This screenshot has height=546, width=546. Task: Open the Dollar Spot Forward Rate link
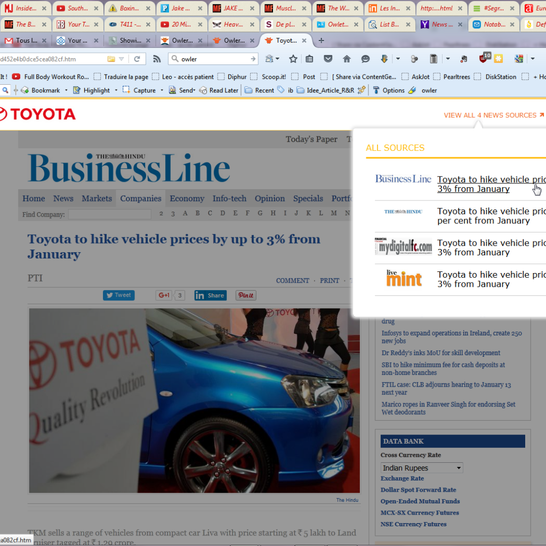pyautogui.click(x=418, y=489)
